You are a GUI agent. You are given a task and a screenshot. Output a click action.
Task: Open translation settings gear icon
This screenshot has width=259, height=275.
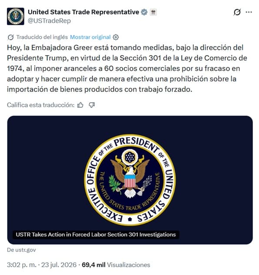coord(116,37)
